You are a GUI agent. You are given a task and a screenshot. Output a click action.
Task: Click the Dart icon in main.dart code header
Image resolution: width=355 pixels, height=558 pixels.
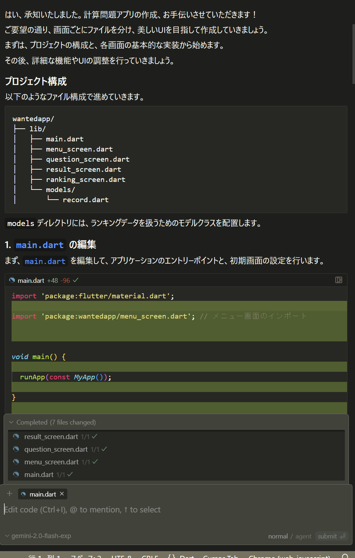tap(12, 280)
